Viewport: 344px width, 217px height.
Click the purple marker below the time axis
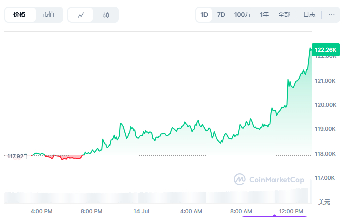coord(274,215)
